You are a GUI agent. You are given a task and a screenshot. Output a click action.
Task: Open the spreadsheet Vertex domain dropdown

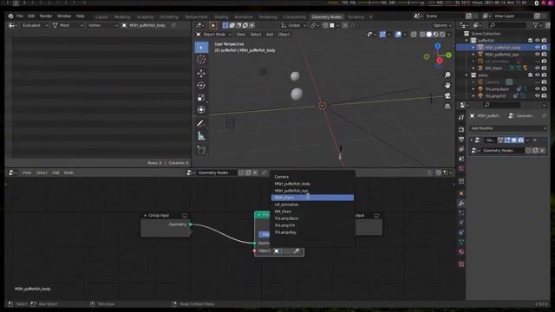pyautogui.click(x=102, y=25)
